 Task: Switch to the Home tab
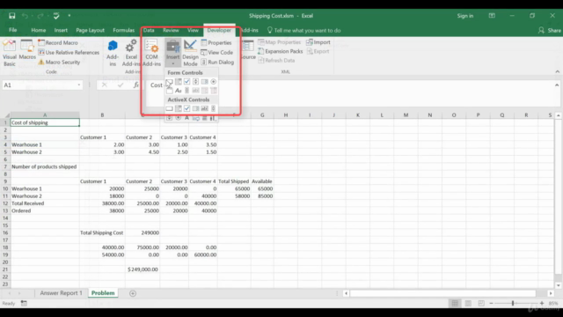(x=38, y=30)
